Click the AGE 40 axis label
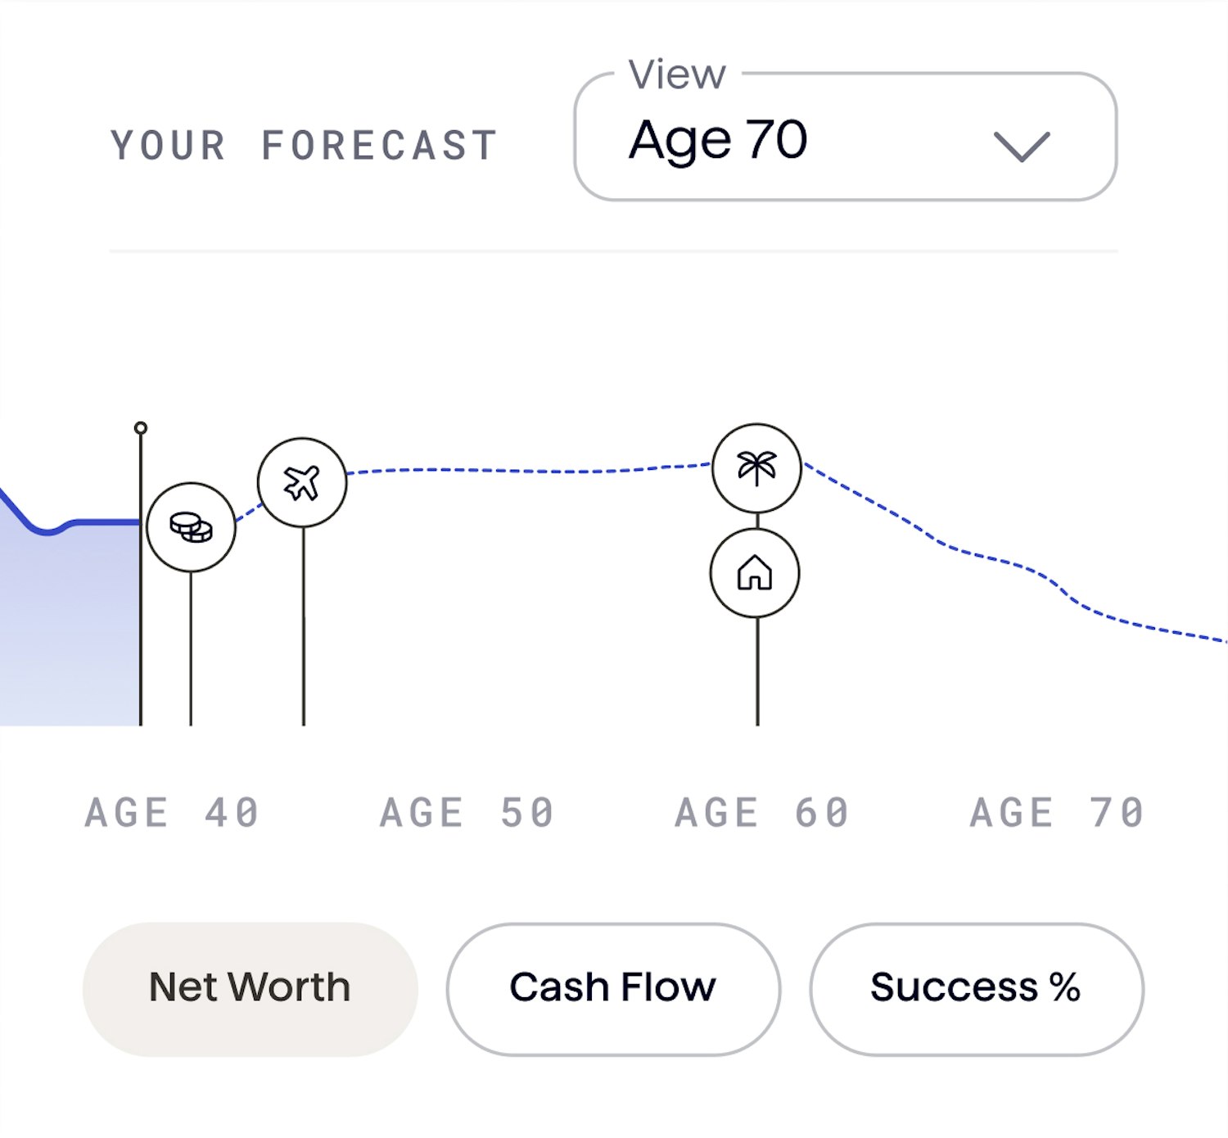The image size is (1228, 1138). coord(172,813)
